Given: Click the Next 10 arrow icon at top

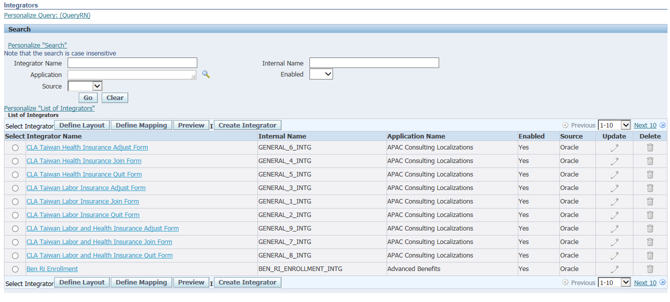Looking at the screenshot, I should (662, 124).
